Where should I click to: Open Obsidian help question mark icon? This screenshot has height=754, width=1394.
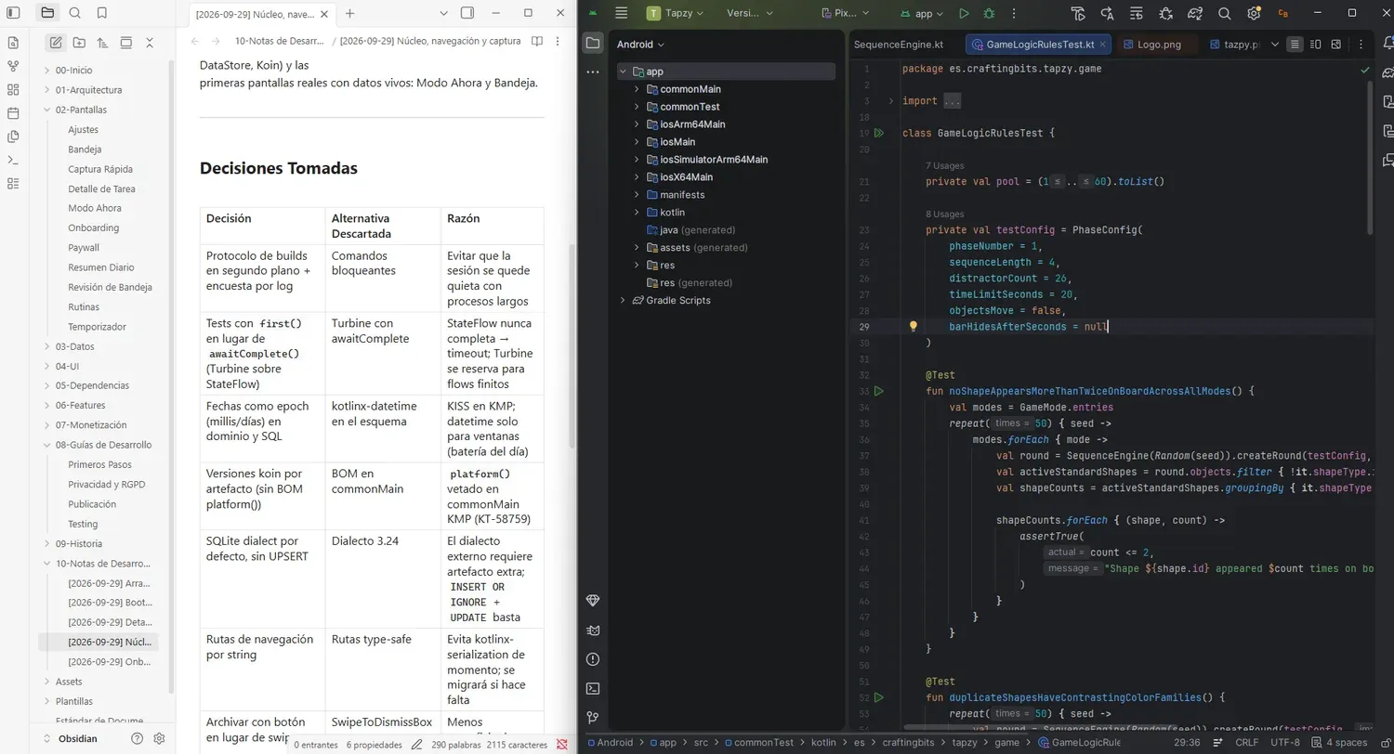pyautogui.click(x=138, y=738)
